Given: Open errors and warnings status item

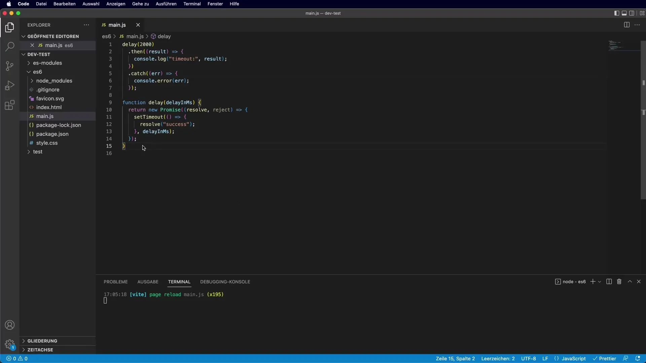Looking at the screenshot, I should 17,359.
